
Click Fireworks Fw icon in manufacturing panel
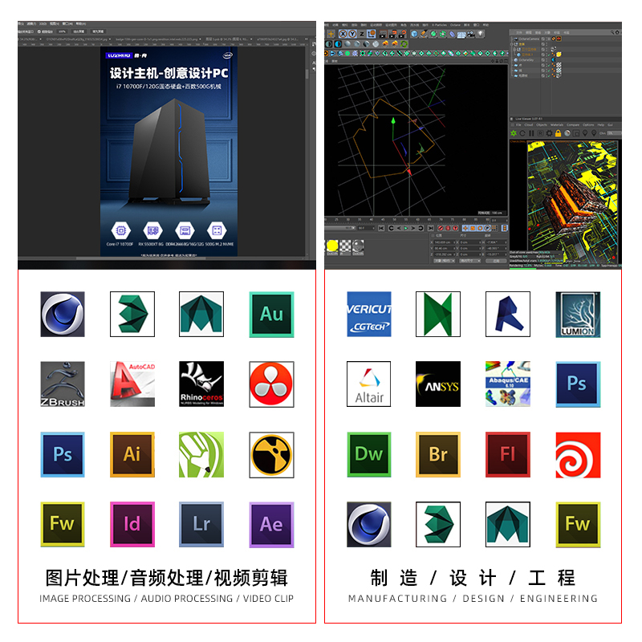coord(578,524)
